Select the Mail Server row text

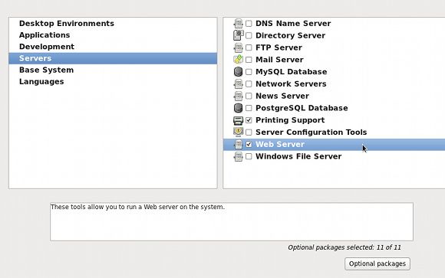pyautogui.click(x=279, y=60)
